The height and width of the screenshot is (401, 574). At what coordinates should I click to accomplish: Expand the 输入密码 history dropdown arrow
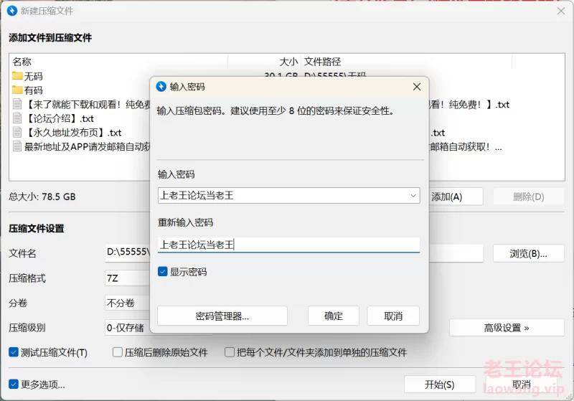[x=413, y=195]
